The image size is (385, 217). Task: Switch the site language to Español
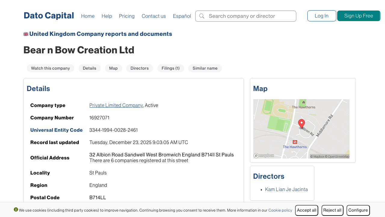coord(182,16)
